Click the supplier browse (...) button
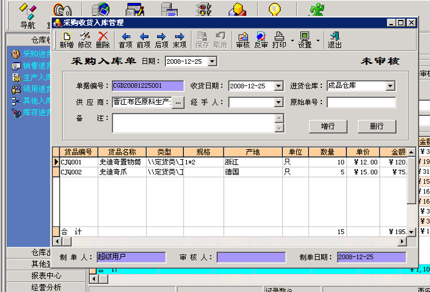 click(x=178, y=102)
